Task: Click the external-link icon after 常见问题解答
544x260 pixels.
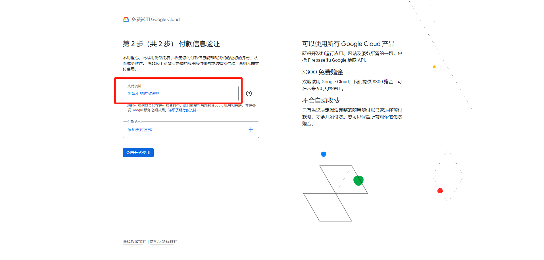Action: [x=176, y=242]
